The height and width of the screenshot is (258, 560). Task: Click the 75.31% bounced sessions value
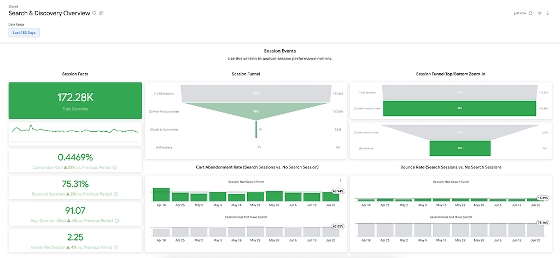[75, 184]
